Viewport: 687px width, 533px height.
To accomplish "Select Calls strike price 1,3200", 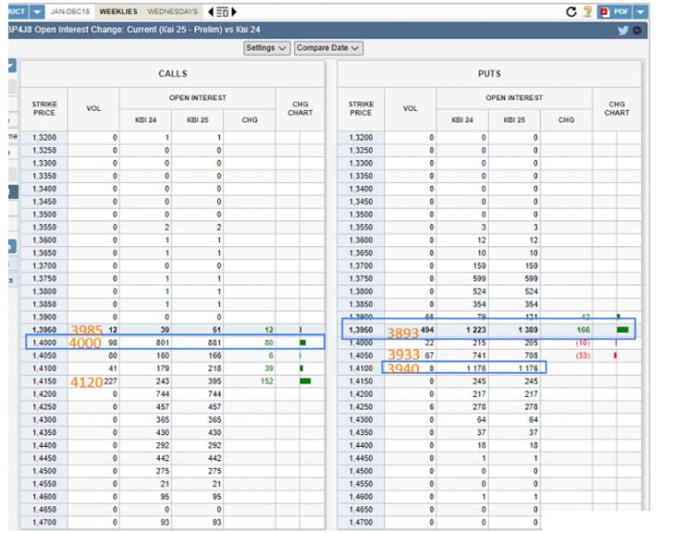I will click(x=44, y=138).
